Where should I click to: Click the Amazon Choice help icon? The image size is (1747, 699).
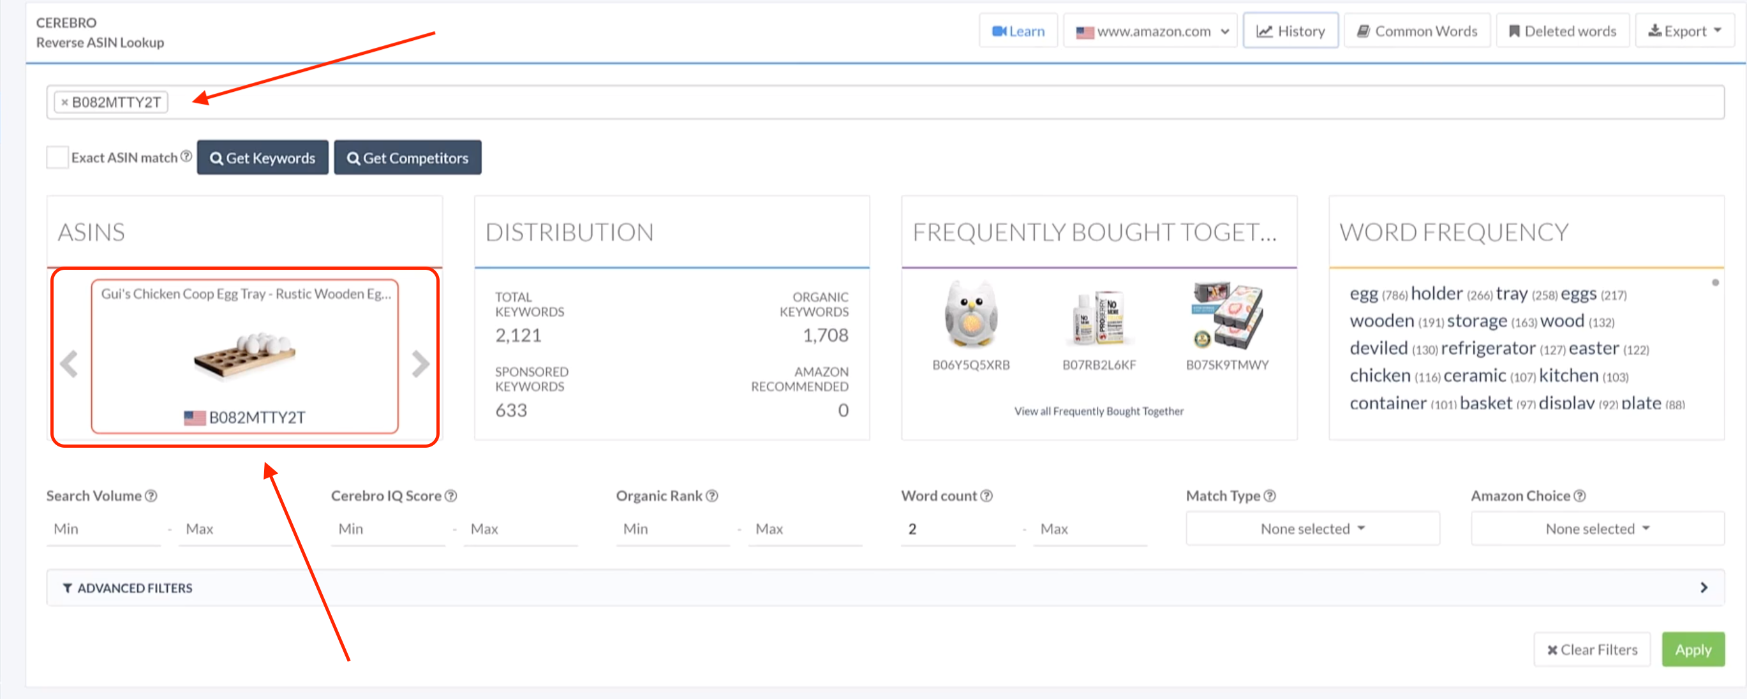pos(1579,496)
